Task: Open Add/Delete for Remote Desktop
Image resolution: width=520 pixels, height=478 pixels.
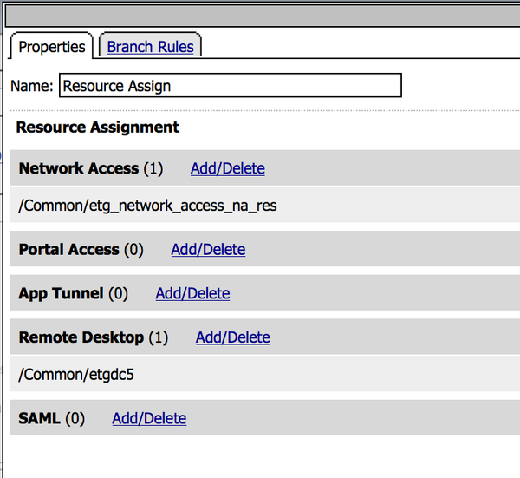Action: tap(232, 337)
